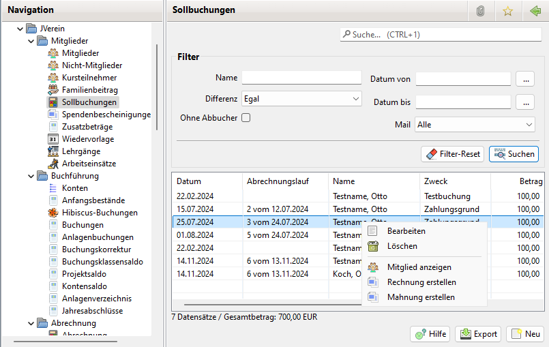Open the Mail dropdown
Image resolution: width=549 pixels, height=347 pixels.
click(475, 125)
